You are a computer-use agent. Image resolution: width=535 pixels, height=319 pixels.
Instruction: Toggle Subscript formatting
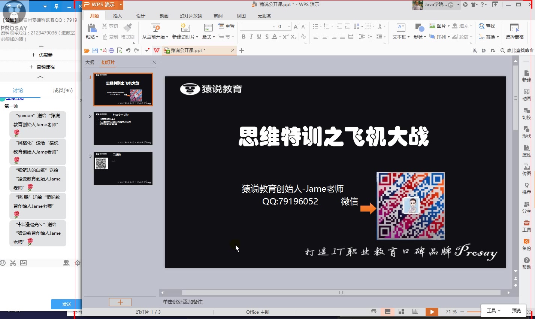[x=293, y=37]
